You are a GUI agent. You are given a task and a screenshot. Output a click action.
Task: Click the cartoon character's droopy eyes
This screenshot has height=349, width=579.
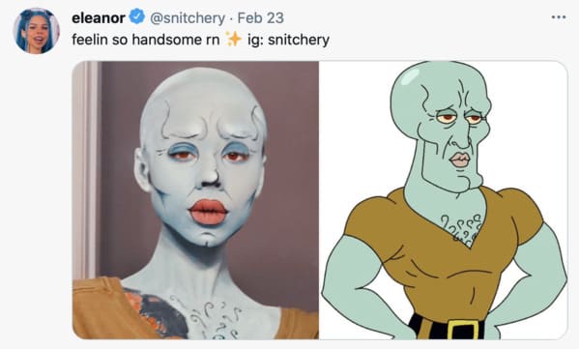point(459,118)
